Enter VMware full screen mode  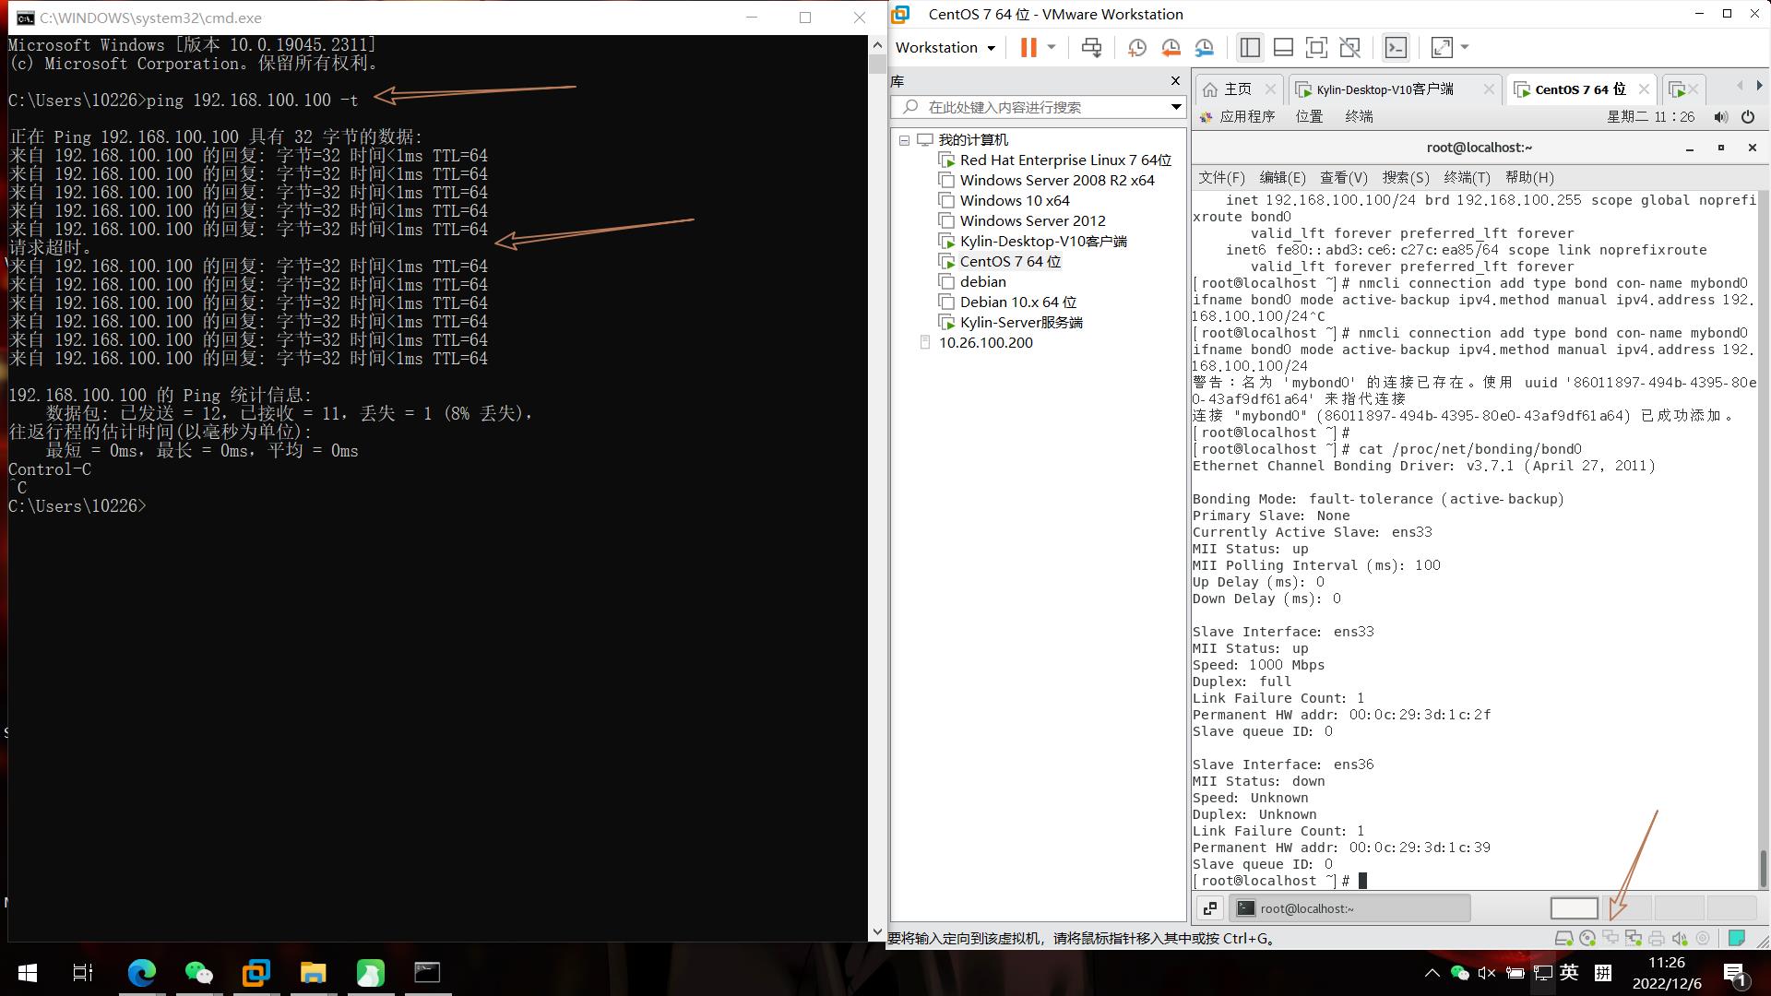pos(1316,48)
